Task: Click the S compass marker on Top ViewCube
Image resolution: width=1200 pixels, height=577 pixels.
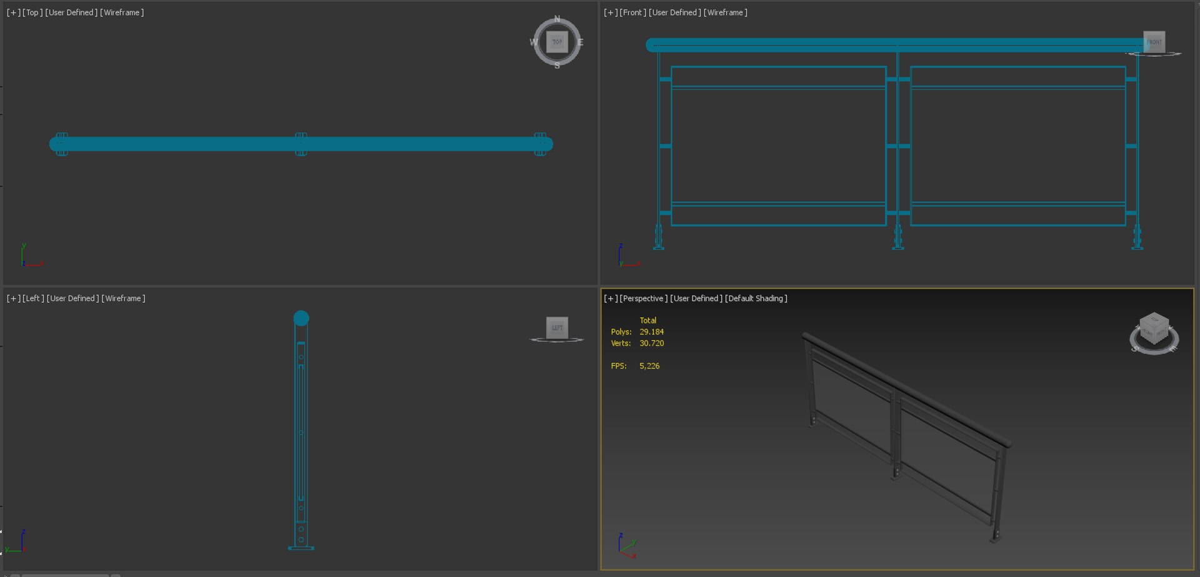Action: 557,66
